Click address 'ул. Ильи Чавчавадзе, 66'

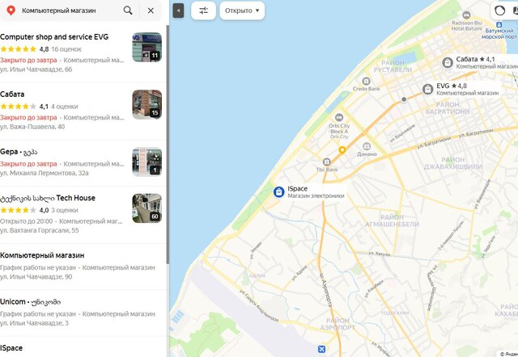(36, 69)
